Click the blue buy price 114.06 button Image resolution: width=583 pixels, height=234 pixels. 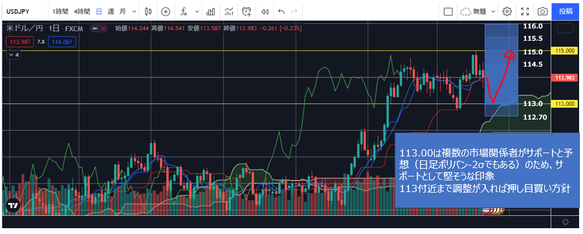(62, 42)
